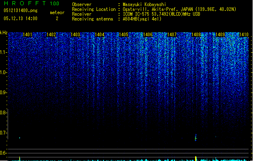
Task: Select the A504HB(yagi 4el) antenna text
Action: pyautogui.click(x=142, y=19)
